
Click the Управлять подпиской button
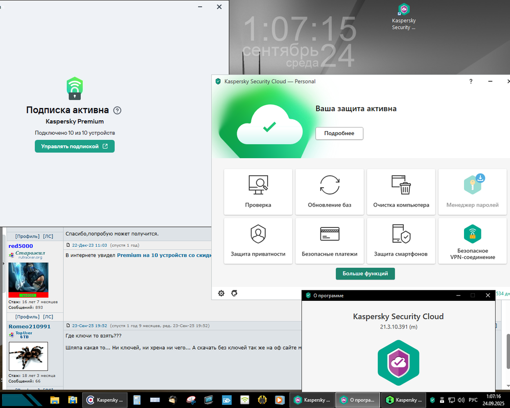75,146
